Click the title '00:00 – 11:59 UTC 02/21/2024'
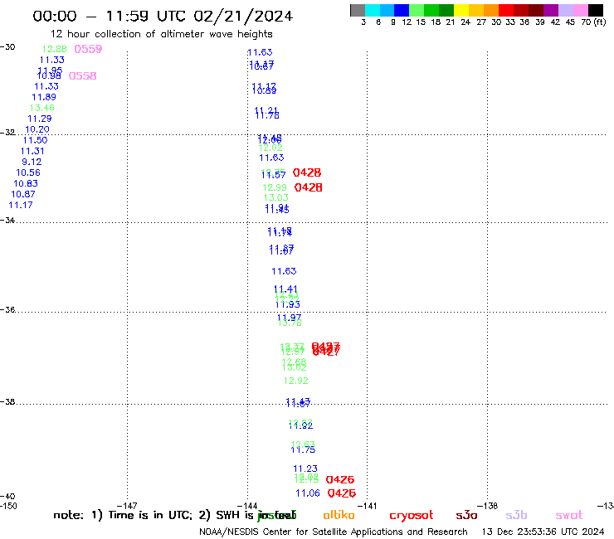 pyautogui.click(x=163, y=17)
